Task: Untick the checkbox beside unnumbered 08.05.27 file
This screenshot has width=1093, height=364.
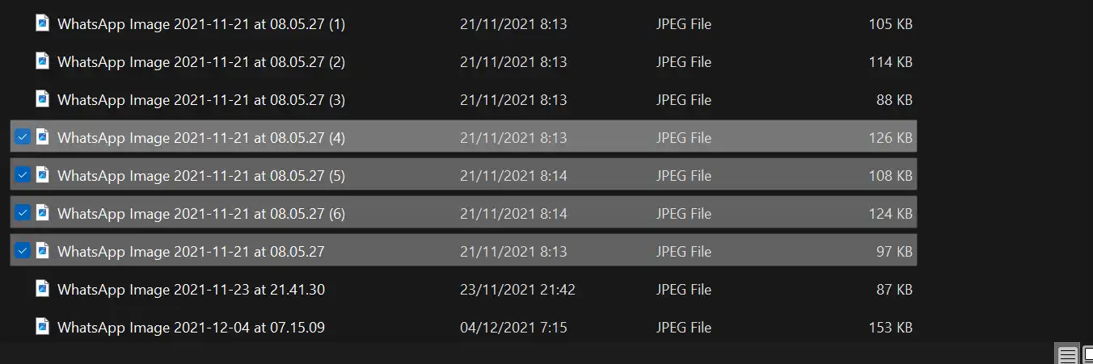Action: point(23,251)
